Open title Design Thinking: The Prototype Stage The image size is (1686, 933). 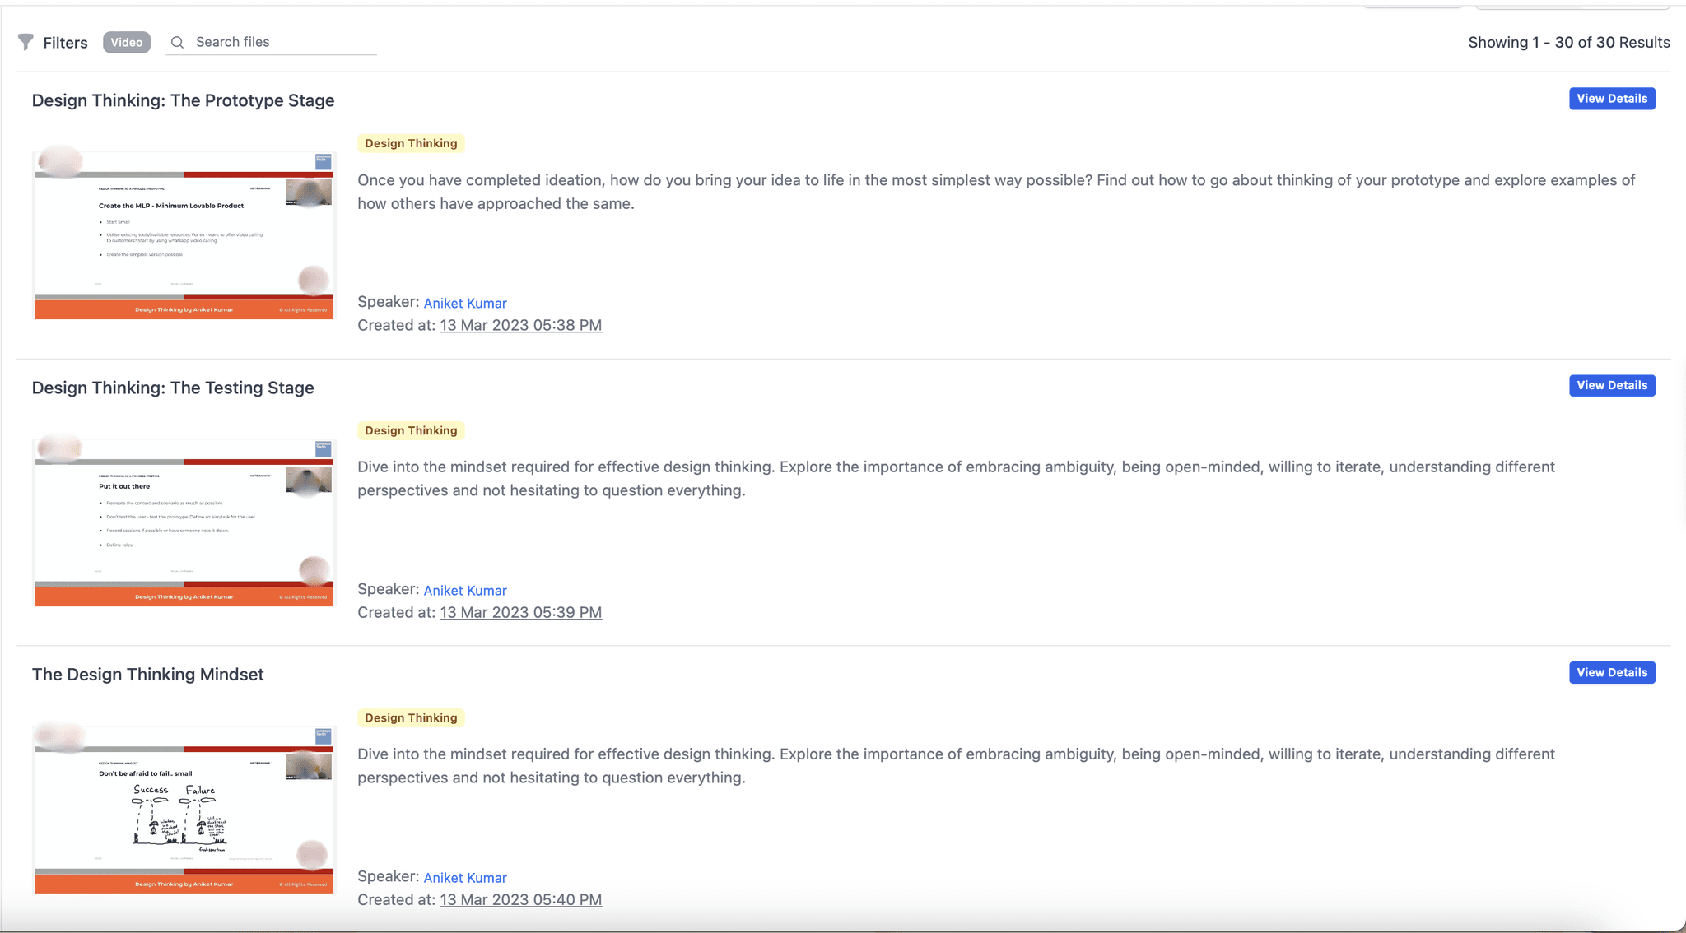click(183, 100)
